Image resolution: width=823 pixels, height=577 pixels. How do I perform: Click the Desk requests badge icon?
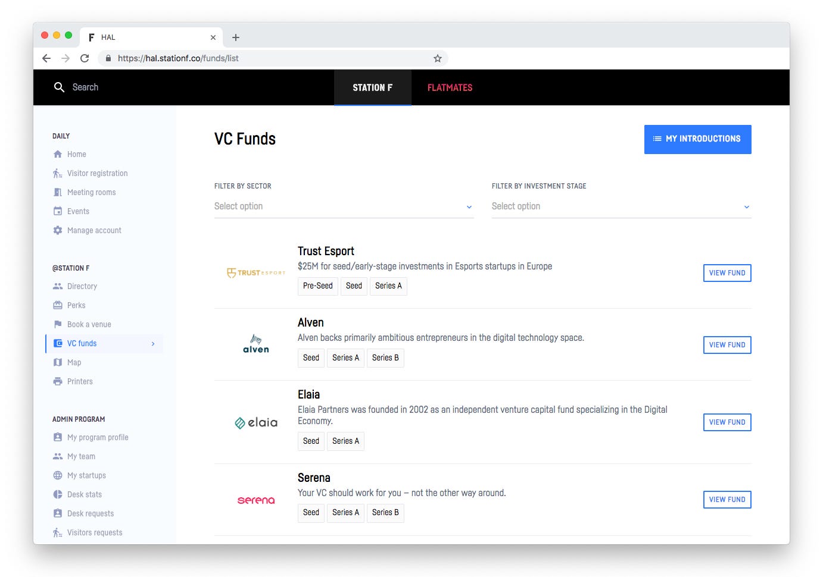pos(58,513)
